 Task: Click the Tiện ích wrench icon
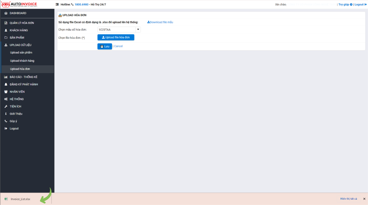click(x=6, y=107)
